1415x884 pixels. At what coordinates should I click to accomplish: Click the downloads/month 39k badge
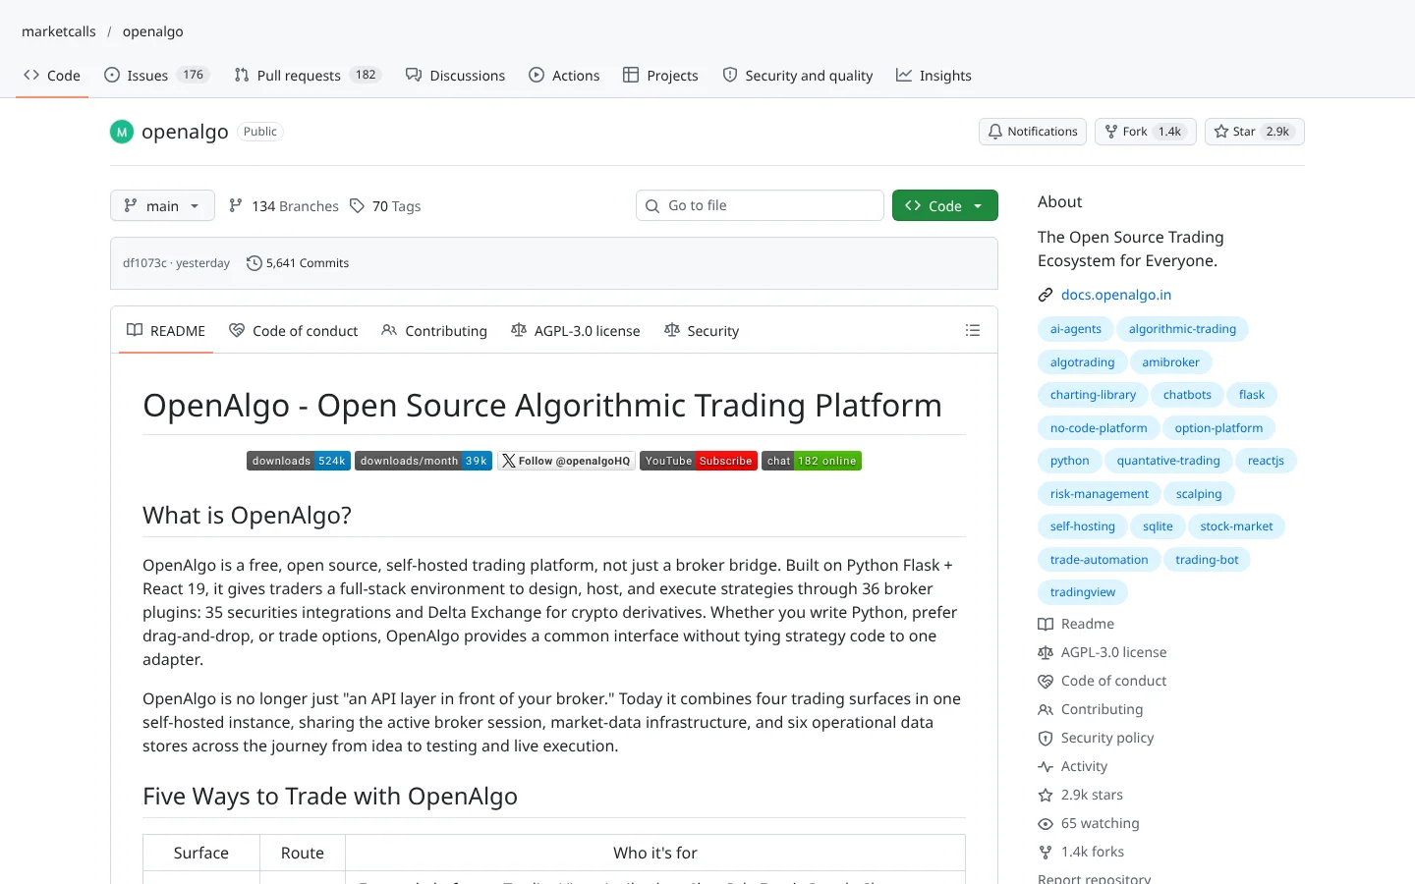pyautogui.click(x=424, y=461)
